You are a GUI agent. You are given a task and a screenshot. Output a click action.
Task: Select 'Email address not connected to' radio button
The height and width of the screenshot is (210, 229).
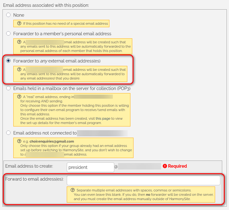tap(8, 133)
